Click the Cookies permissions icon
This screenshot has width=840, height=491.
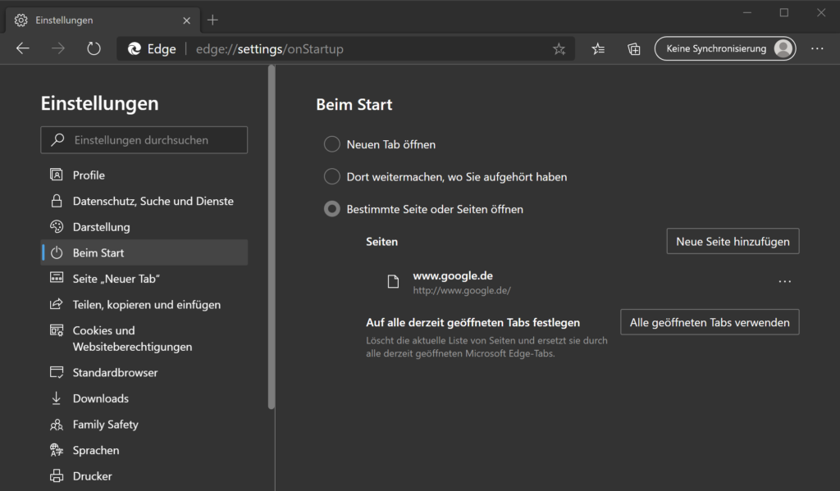tap(57, 330)
